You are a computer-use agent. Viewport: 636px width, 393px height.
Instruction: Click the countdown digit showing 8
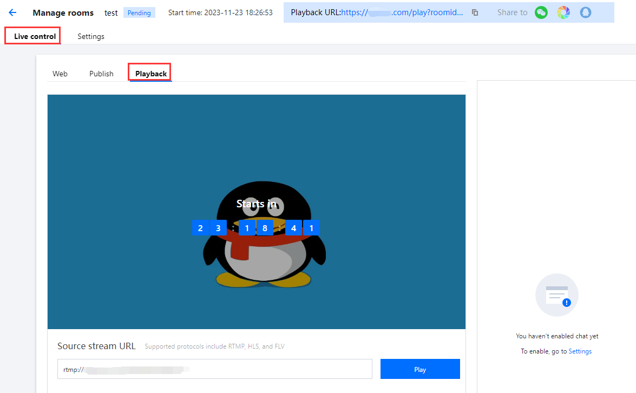(265, 227)
